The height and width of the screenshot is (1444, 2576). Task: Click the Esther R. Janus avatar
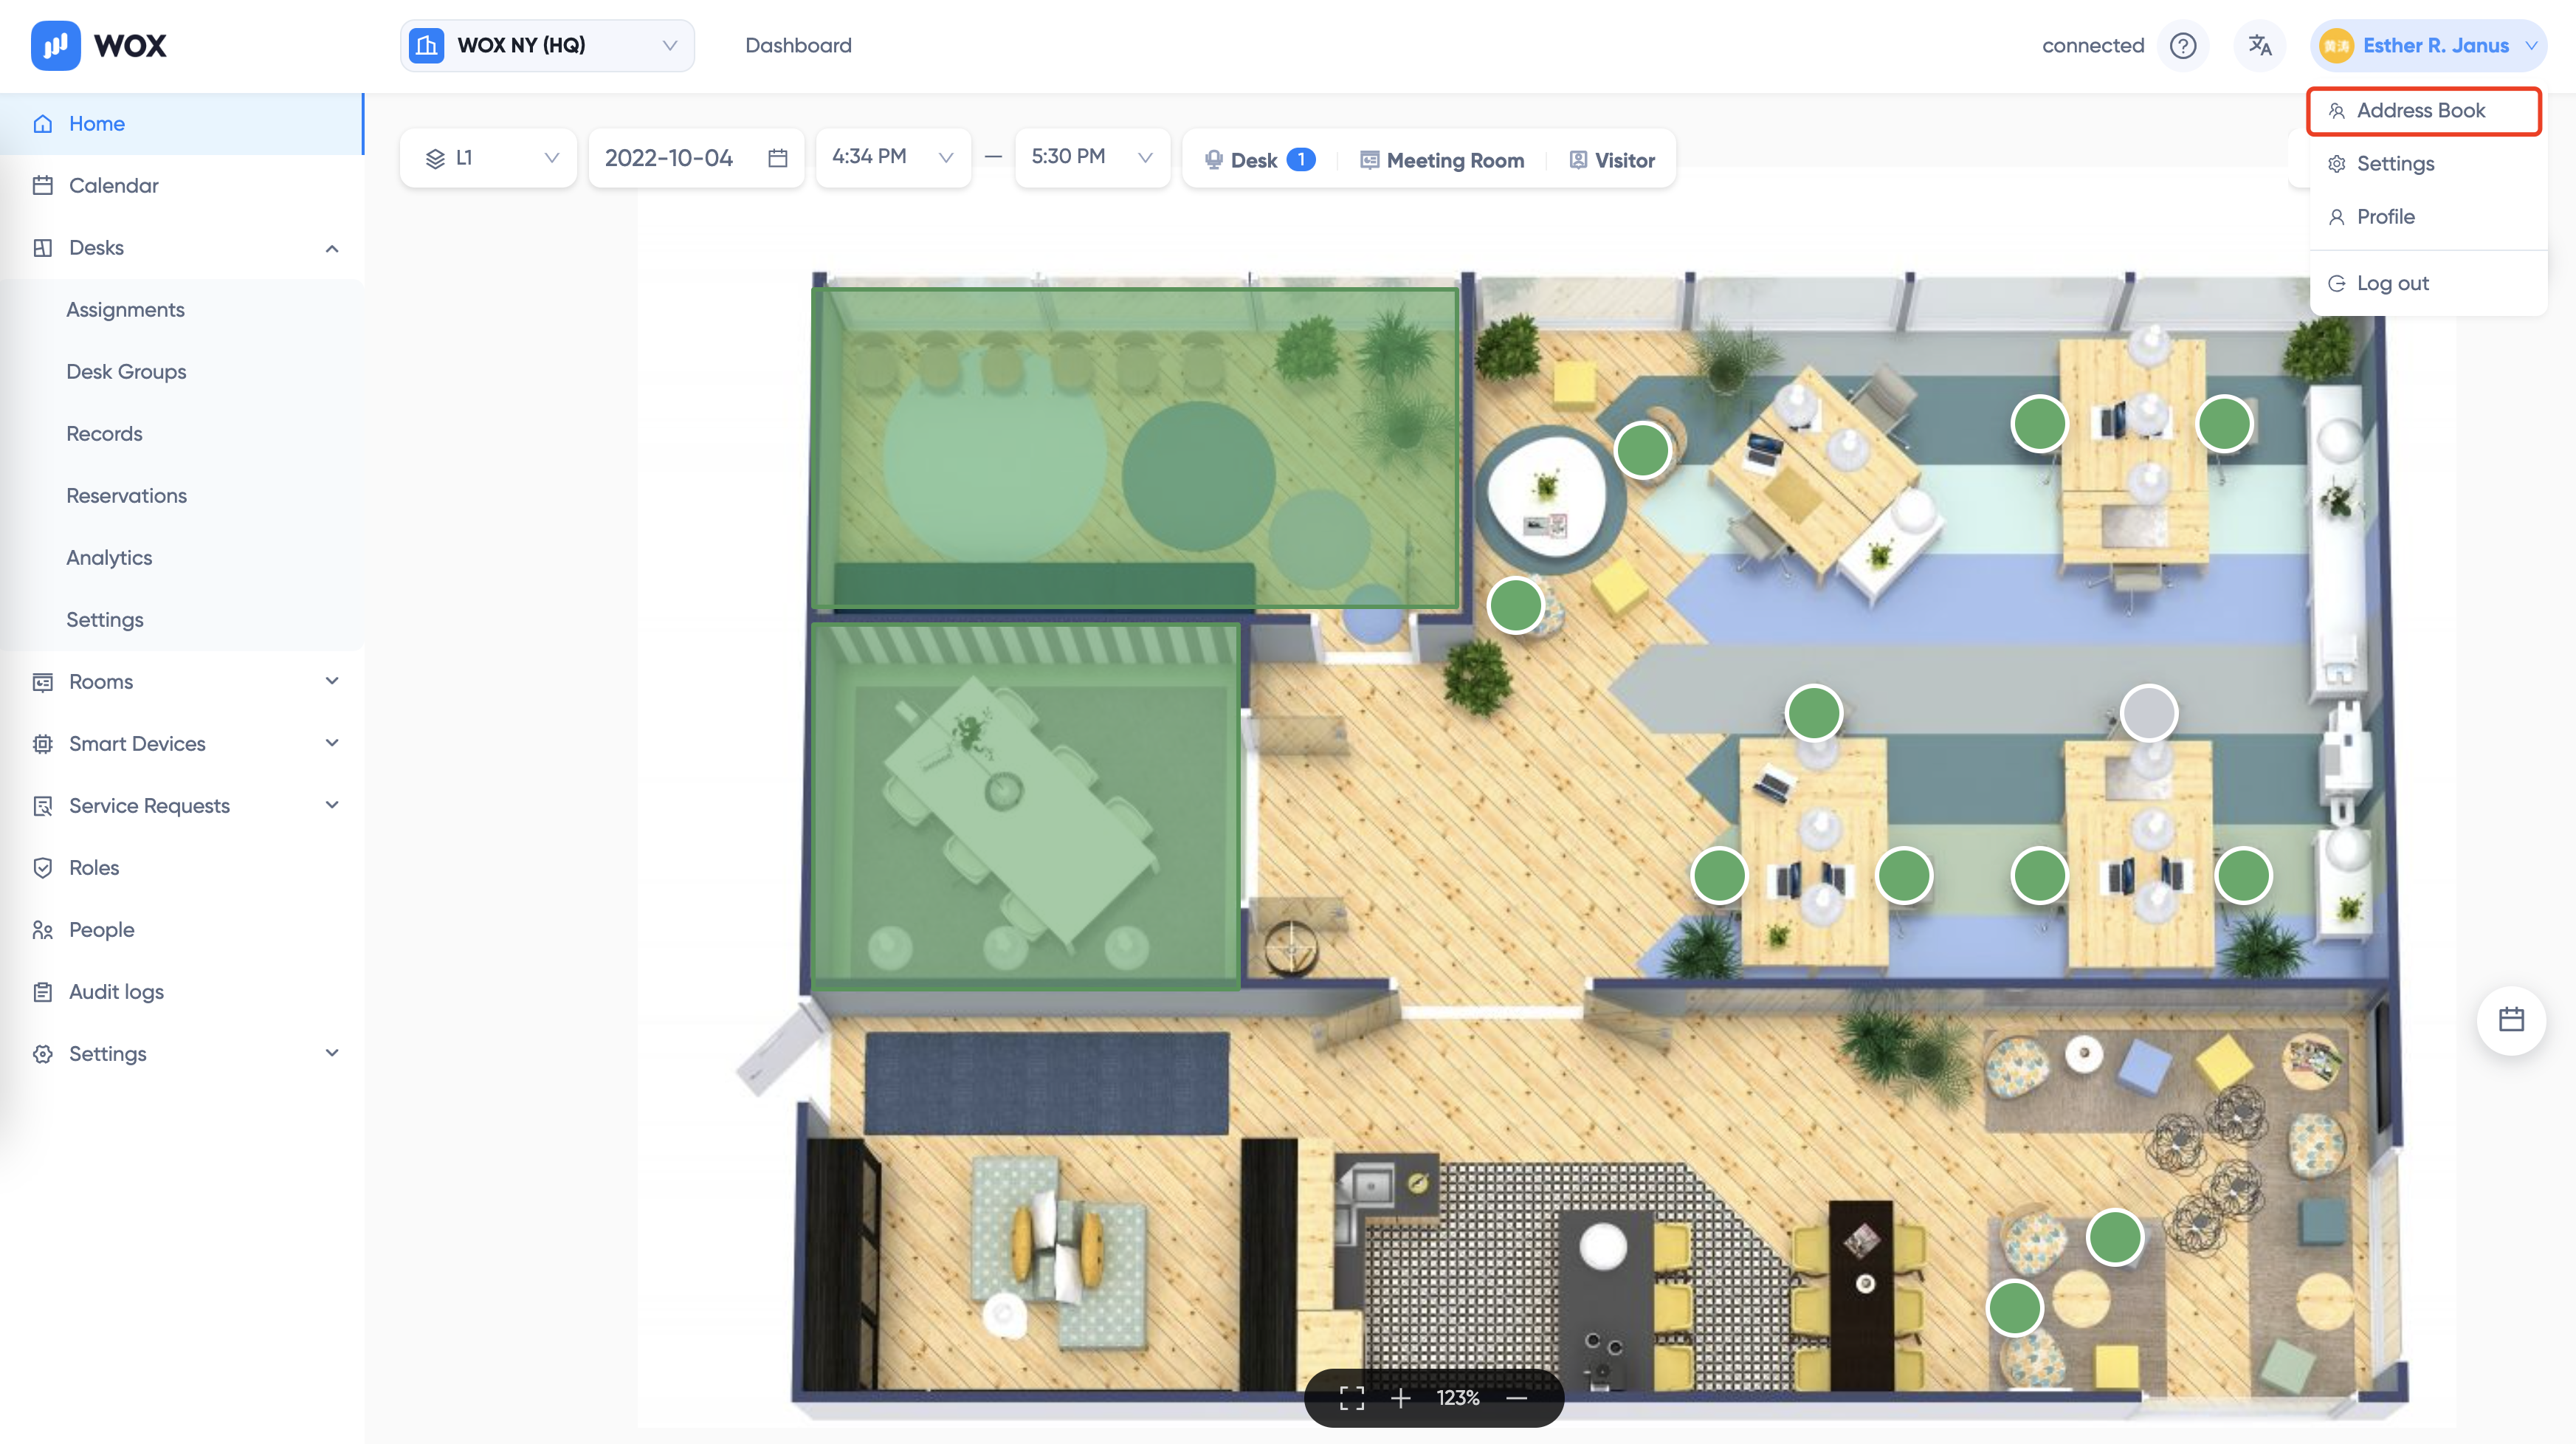click(x=2336, y=46)
